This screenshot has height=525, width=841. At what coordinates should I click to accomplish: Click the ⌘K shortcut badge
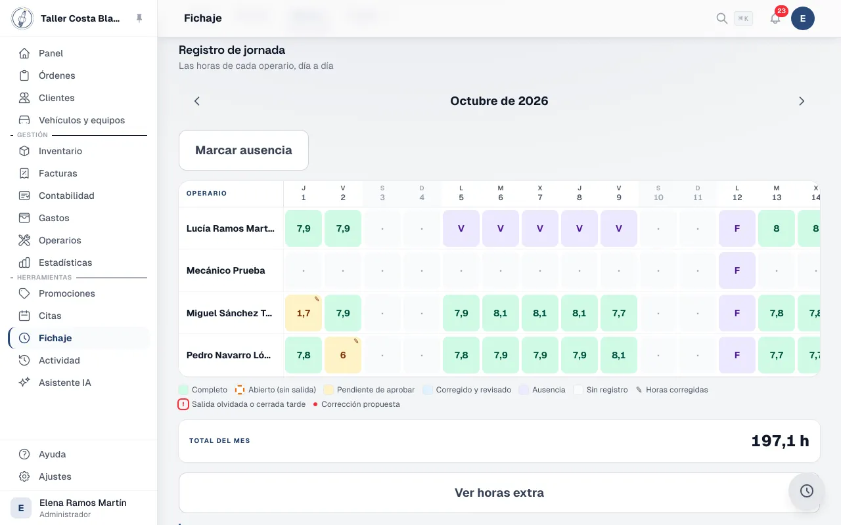(x=744, y=18)
